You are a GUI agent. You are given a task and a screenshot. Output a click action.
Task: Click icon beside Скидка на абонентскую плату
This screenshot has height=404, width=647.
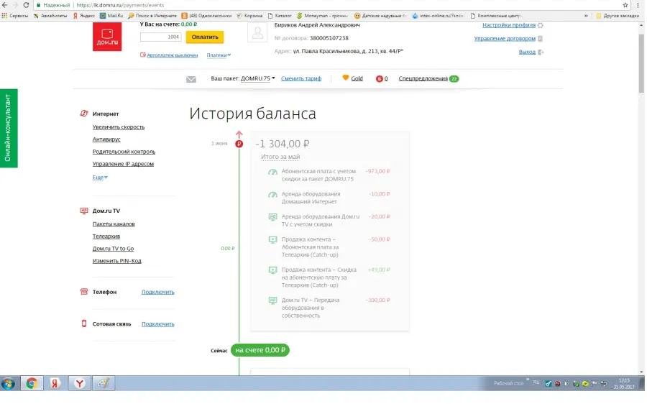tap(272, 270)
